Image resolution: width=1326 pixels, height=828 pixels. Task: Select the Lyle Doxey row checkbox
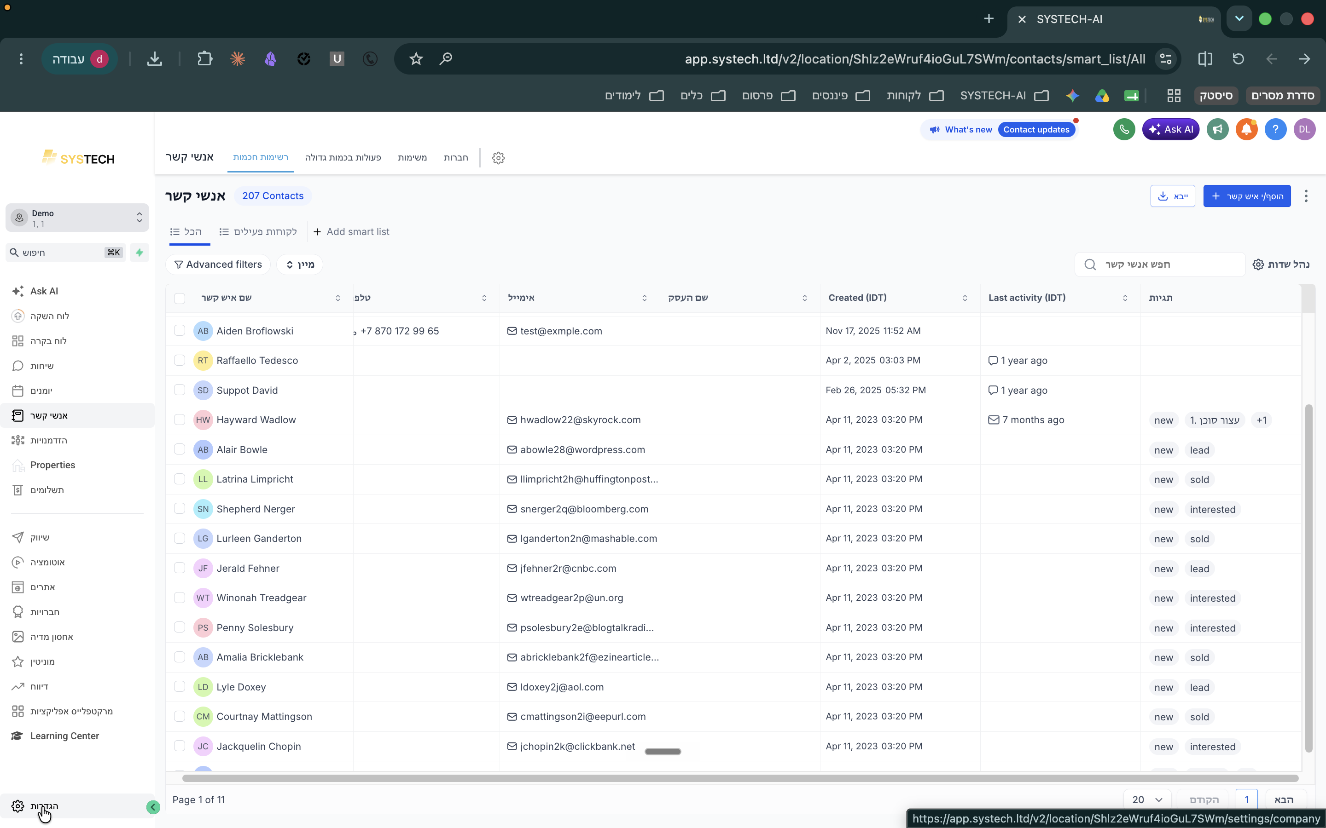180,687
